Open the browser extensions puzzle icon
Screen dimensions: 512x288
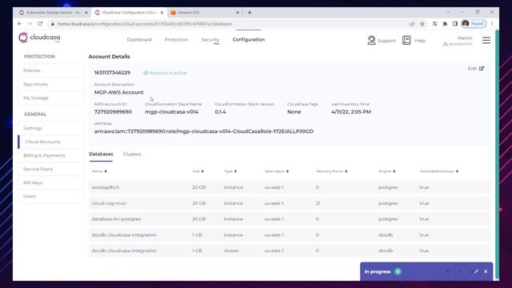[445, 24]
